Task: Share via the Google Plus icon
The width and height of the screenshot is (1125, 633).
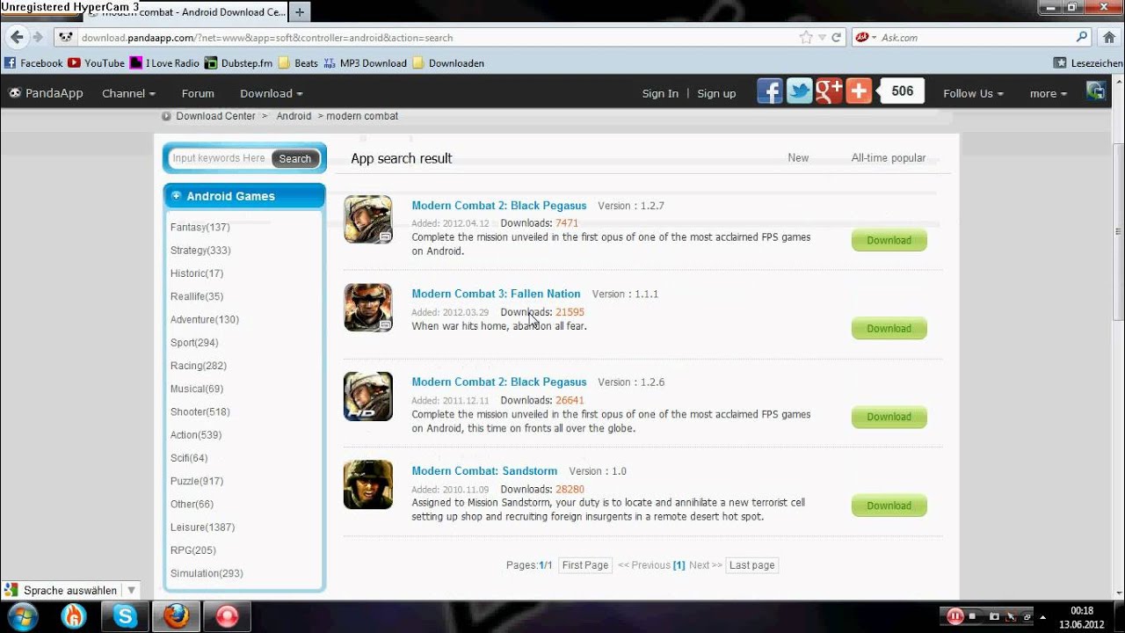Action: (829, 91)
